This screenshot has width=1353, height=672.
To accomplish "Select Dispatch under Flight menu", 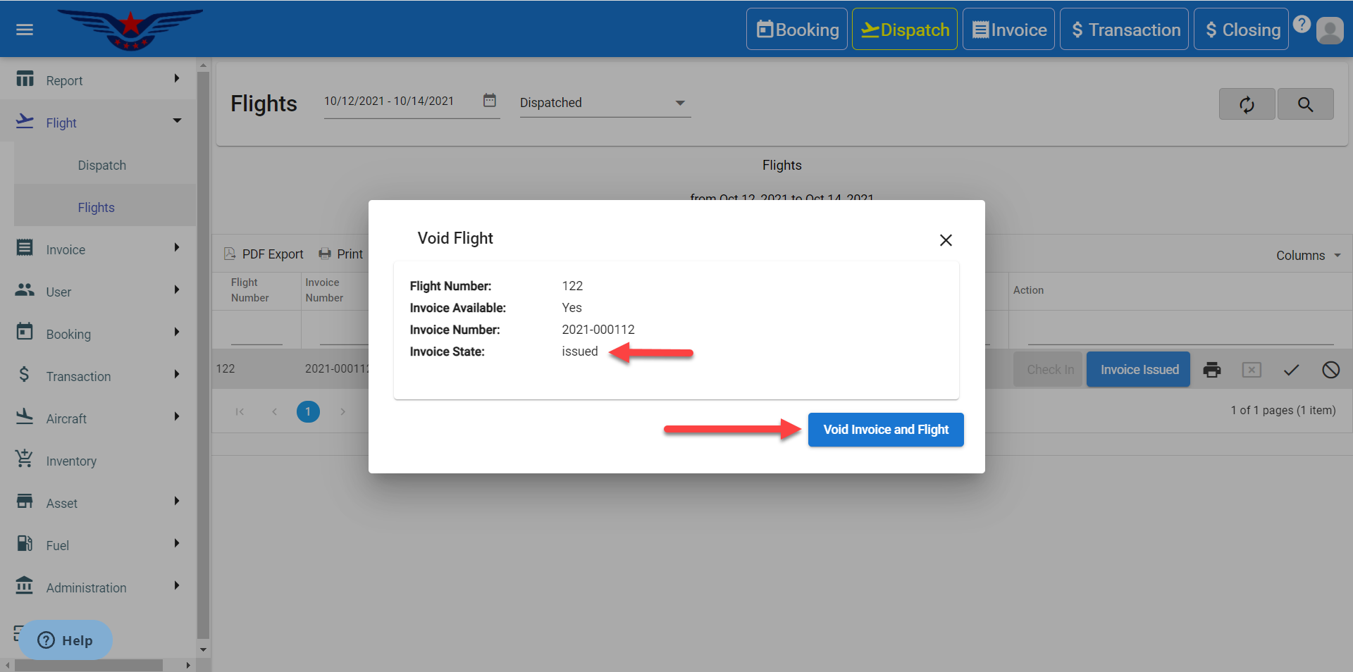I will click(102, 166).
